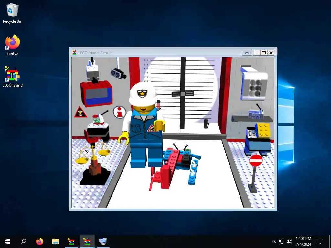Screen dimensions: 331x248
Task: Open taskbar search magnifier
Action: (x=23, y=241)
